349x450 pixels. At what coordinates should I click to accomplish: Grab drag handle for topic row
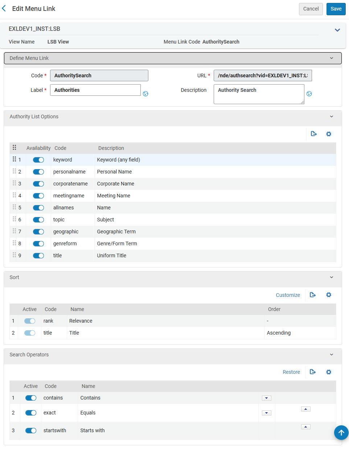tap(15, 219)
